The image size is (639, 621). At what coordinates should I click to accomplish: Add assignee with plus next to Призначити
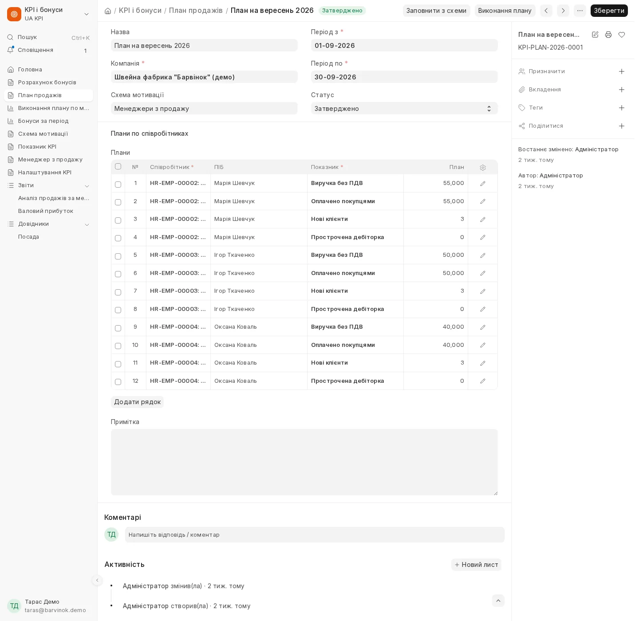622,71
